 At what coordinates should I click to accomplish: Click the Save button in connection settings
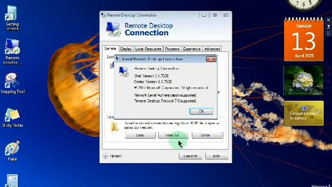(140, 135)
